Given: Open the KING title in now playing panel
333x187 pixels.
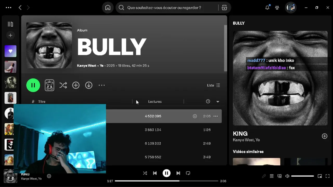Looking at the screenshot, I should tap(240, 134).
